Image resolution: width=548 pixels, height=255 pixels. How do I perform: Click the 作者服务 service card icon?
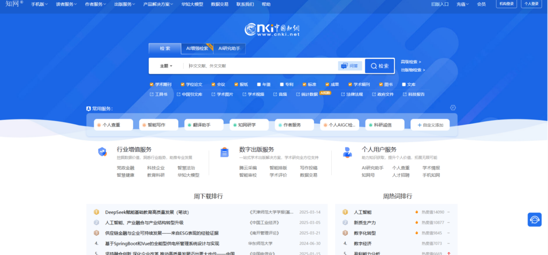tap(280, 125)
